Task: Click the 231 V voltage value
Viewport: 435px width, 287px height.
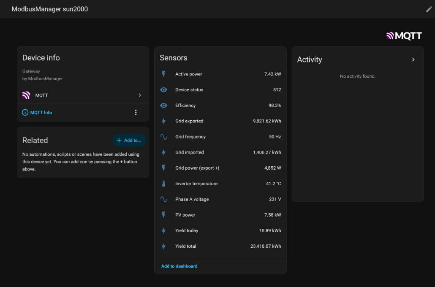Action: click(x=275, y=199)
